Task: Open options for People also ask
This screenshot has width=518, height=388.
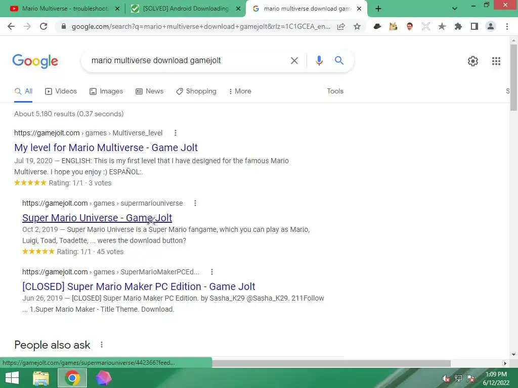Action: 102,345
